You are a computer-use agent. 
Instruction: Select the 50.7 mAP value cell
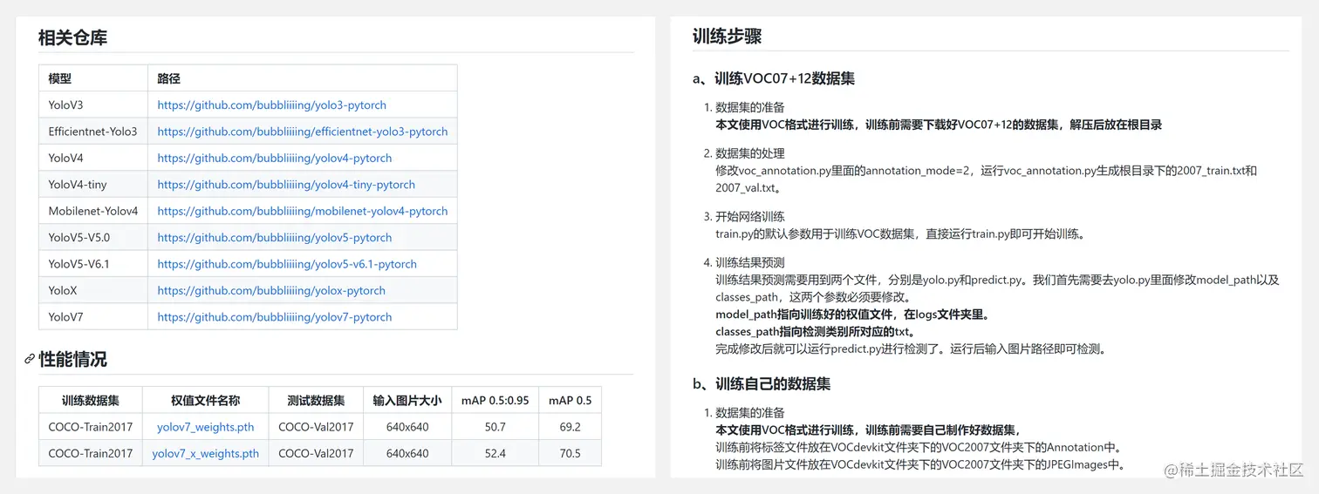495,427
